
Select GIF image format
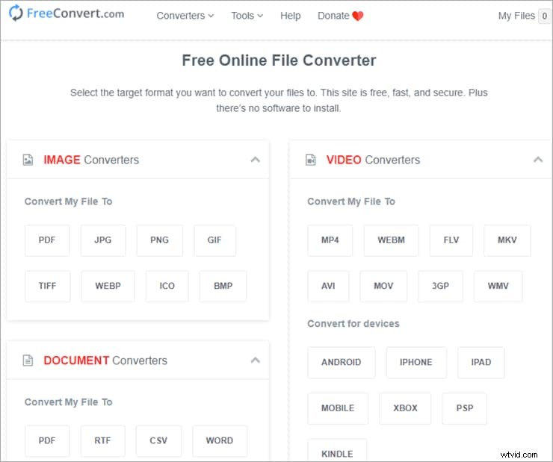(214, 240)
